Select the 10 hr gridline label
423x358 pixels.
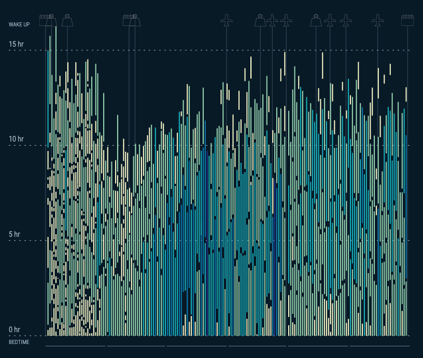click(16, 139)
